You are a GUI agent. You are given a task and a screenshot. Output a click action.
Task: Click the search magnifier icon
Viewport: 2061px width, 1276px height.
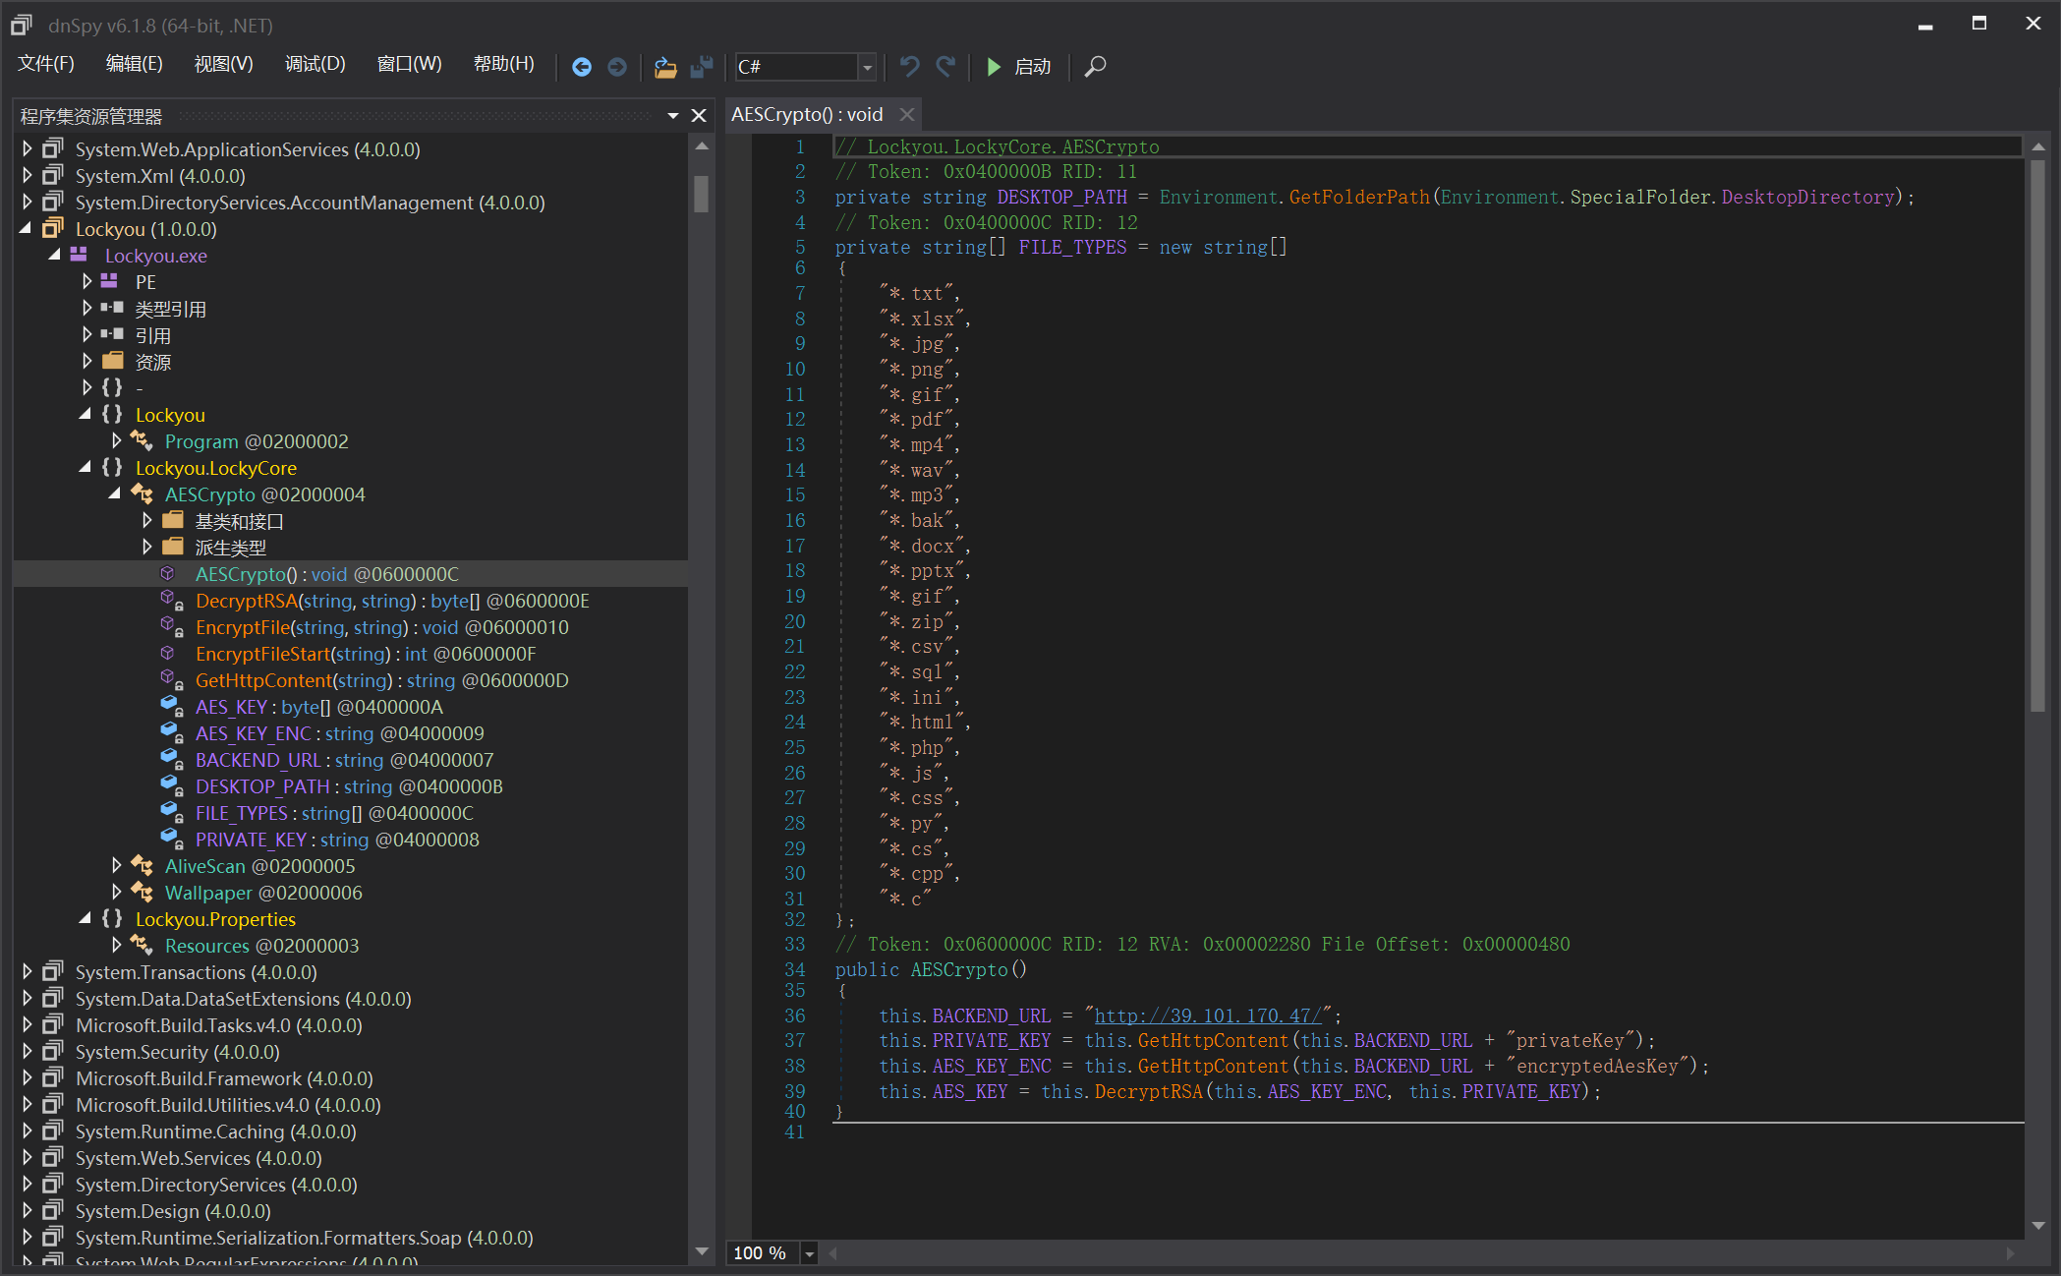[x=1095, y=67]
